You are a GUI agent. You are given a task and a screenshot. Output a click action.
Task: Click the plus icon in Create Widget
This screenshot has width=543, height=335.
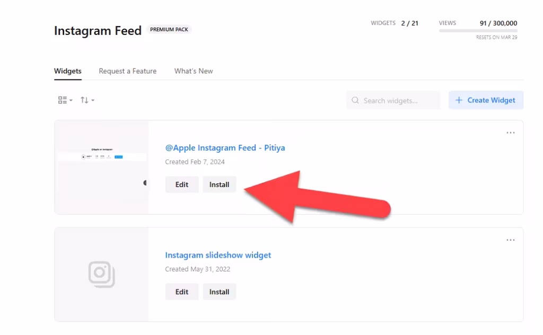pyautogui.click(x=459, y=100)
